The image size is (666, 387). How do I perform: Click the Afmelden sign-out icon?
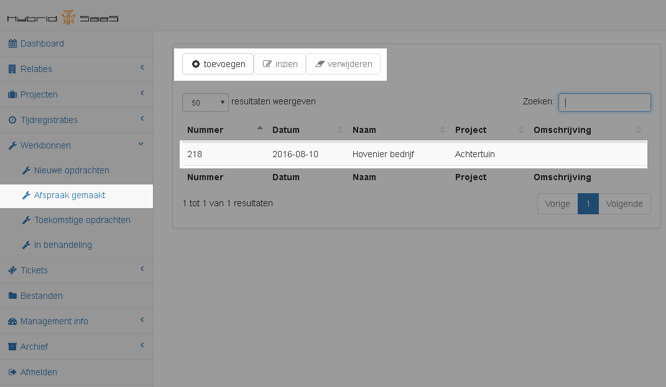point(12,373)
